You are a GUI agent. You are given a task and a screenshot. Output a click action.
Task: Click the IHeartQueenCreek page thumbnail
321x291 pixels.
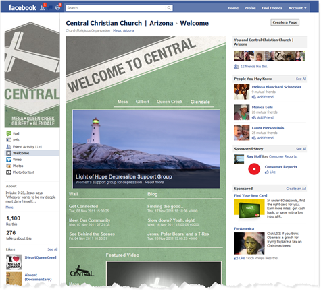tap(14, 262)
